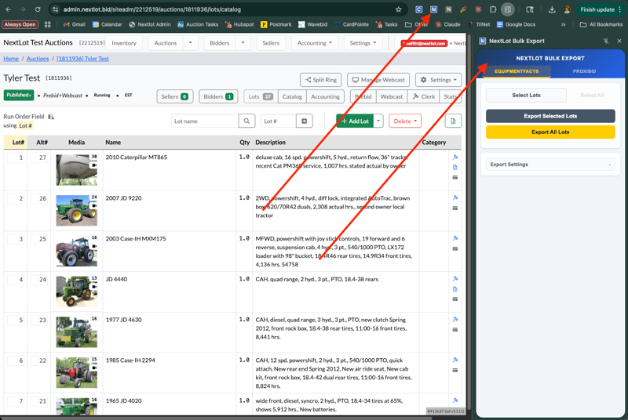The image size is (628, 420).
Task: Follow the [1811936] Tyler Test breadcrumb link
Action: [x=83, y=59]
